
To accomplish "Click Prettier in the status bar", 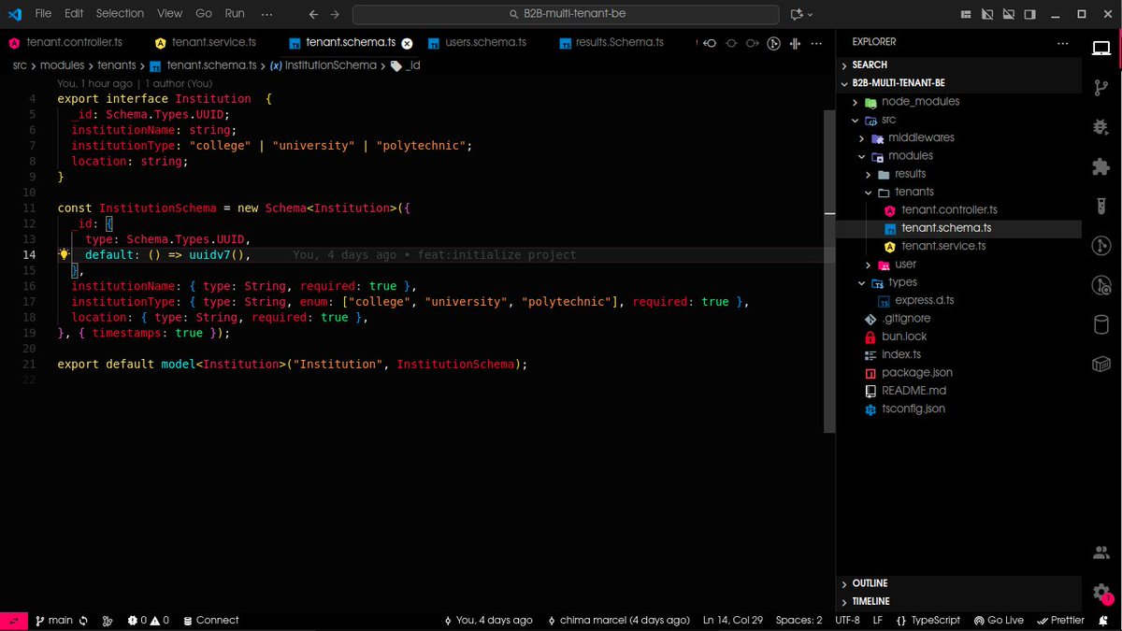I will [1060, 621].
